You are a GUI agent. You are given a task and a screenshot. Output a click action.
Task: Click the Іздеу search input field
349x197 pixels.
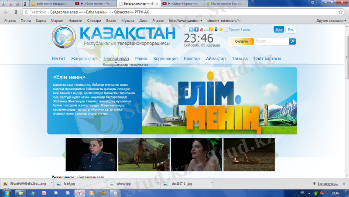coord(271,41)
